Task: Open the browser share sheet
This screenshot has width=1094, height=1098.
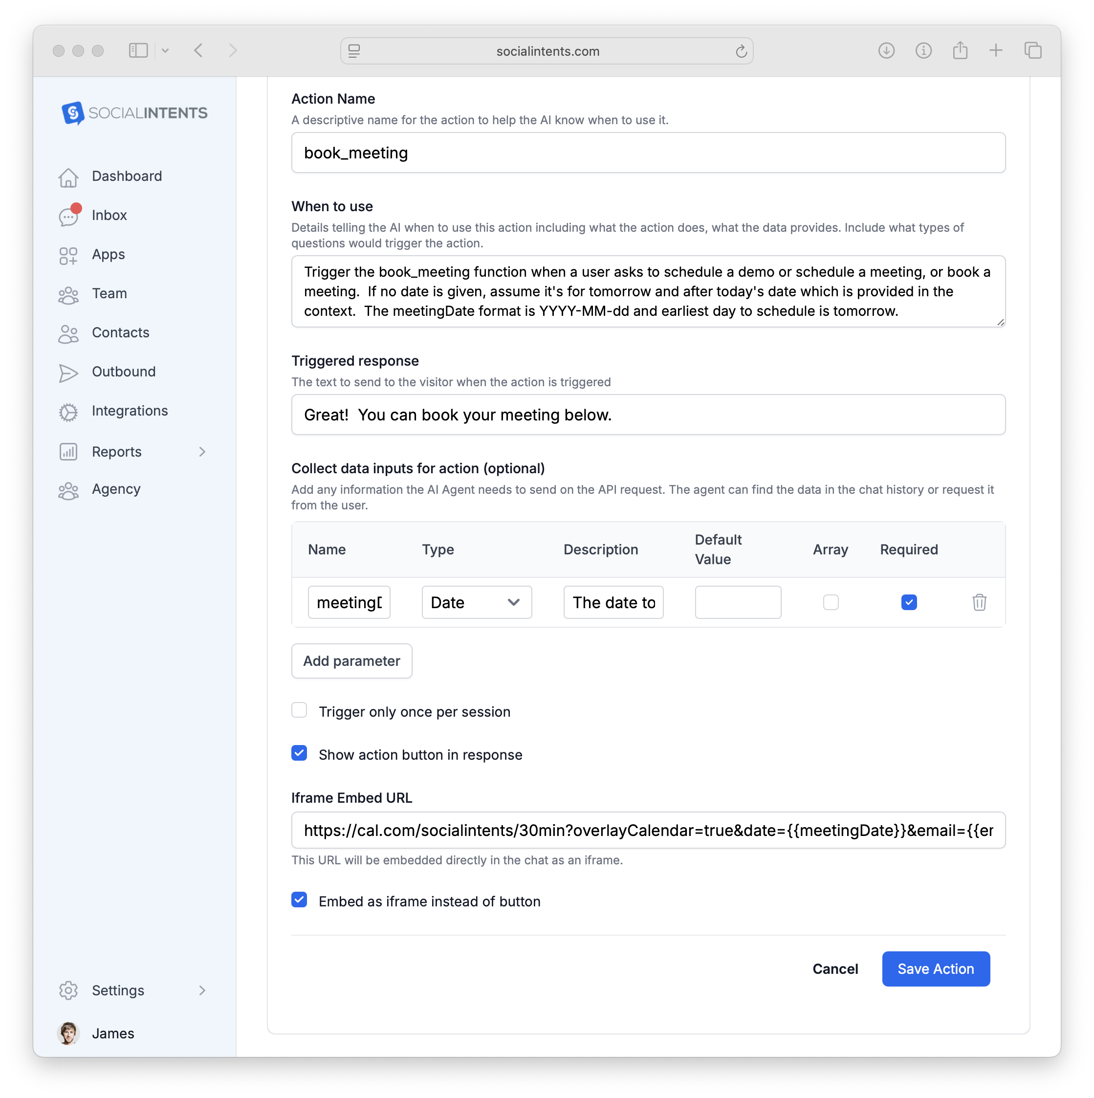Action: 961,50
